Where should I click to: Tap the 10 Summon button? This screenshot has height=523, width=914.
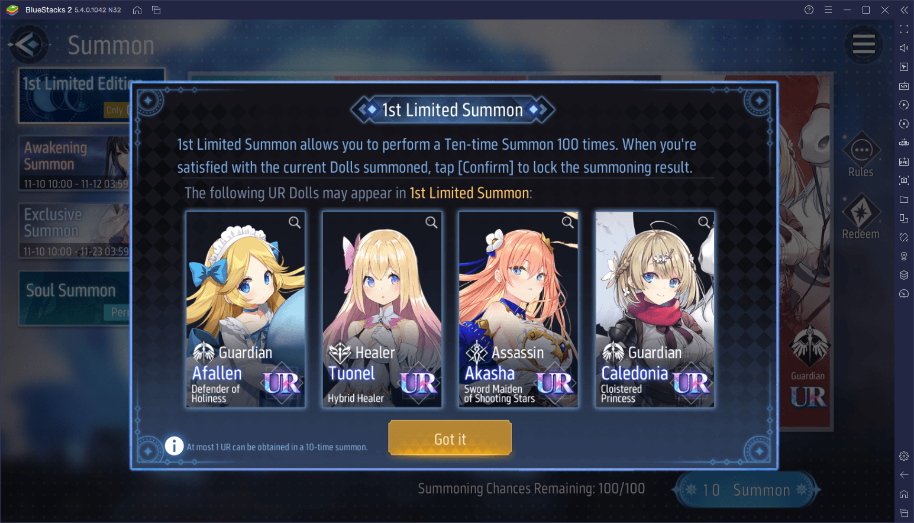pos(746,490)
